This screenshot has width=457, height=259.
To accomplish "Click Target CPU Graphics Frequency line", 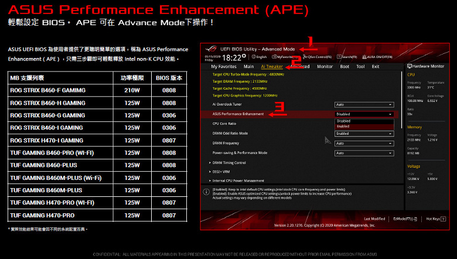I will (245, 96).
